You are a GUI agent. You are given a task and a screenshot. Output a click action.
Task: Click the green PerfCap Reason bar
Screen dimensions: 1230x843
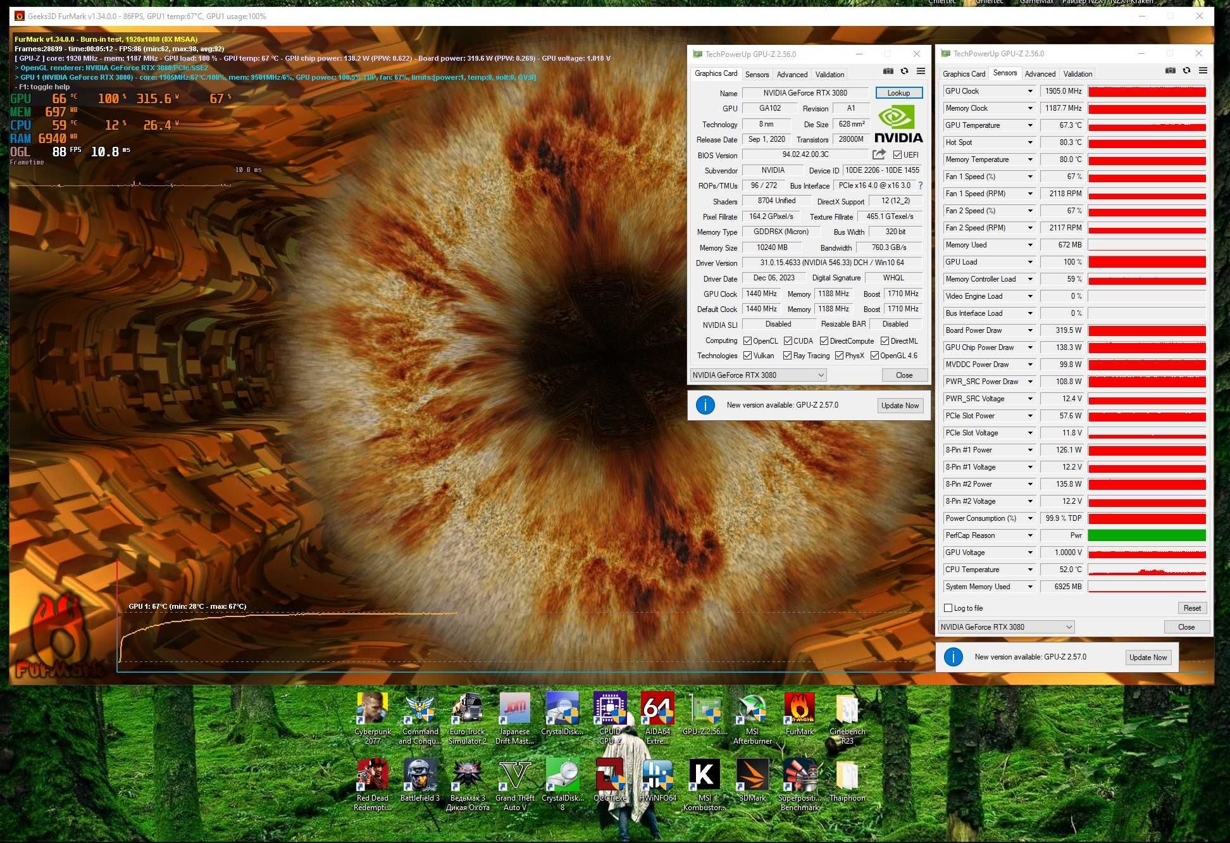[x=1146, y=535]
